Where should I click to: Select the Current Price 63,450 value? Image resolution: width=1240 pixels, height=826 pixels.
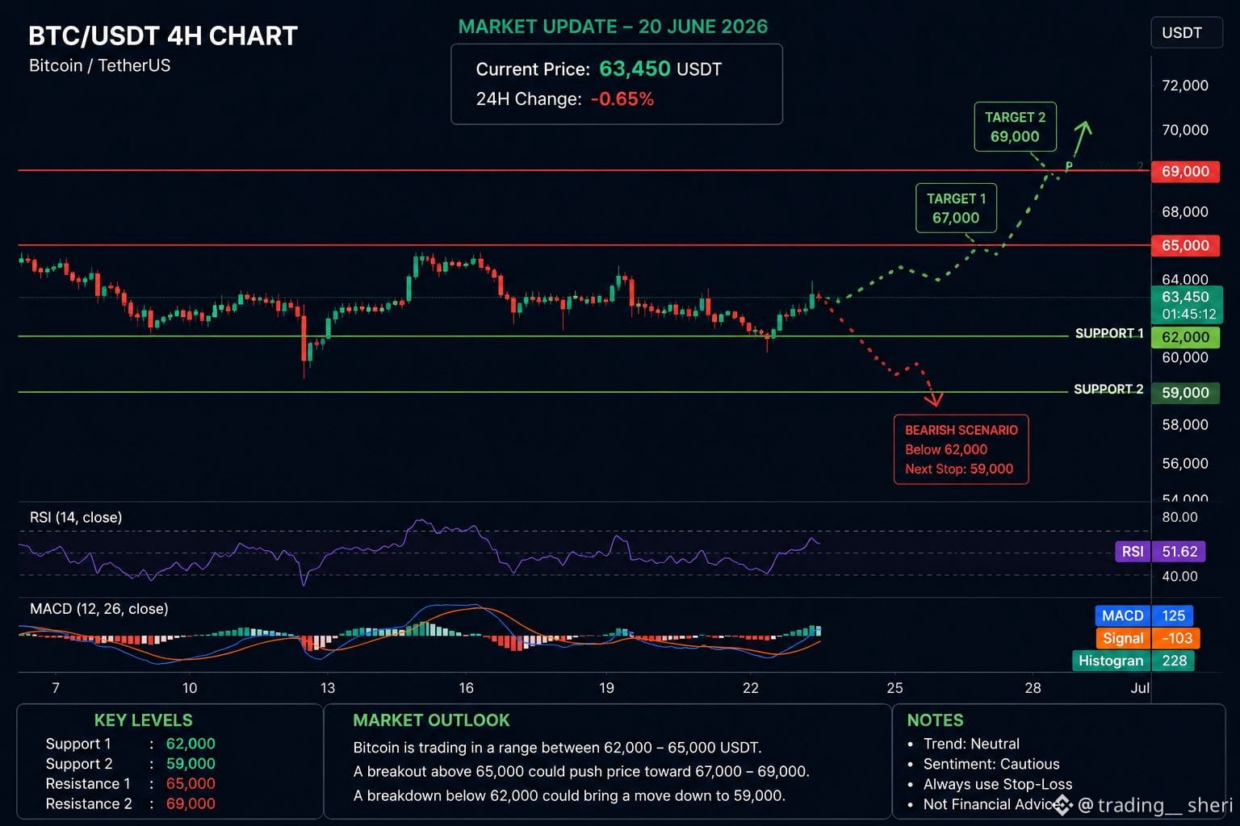(x=635, y=69)
